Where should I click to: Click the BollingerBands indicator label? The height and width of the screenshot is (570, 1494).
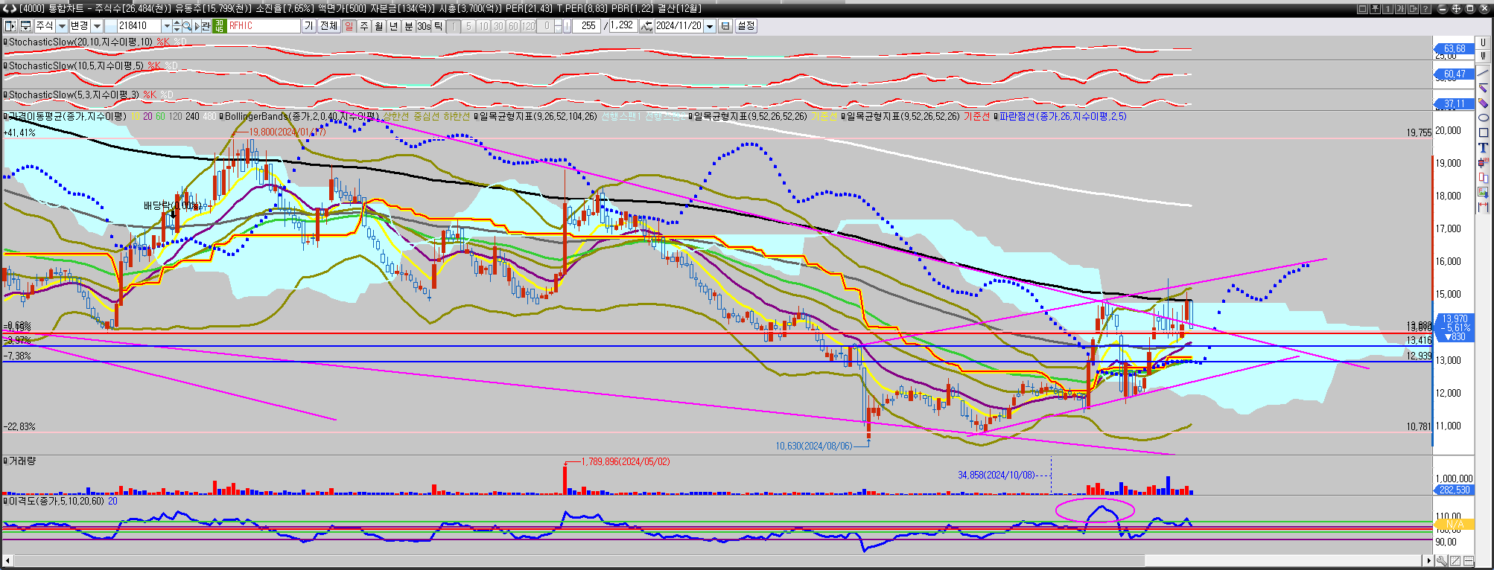click(302, 117)
